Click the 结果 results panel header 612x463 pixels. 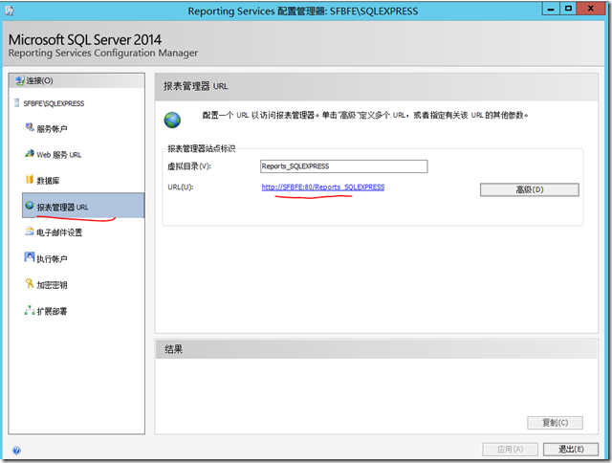tap(376, 349)
